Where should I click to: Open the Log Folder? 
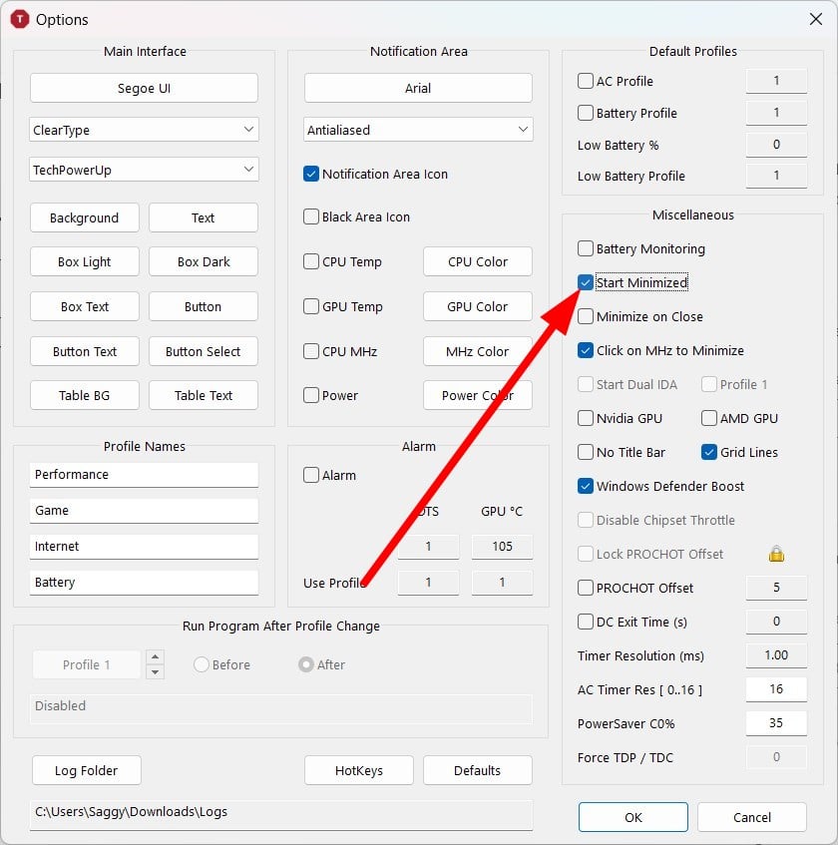pyautogui.click(x=86, y=769)
